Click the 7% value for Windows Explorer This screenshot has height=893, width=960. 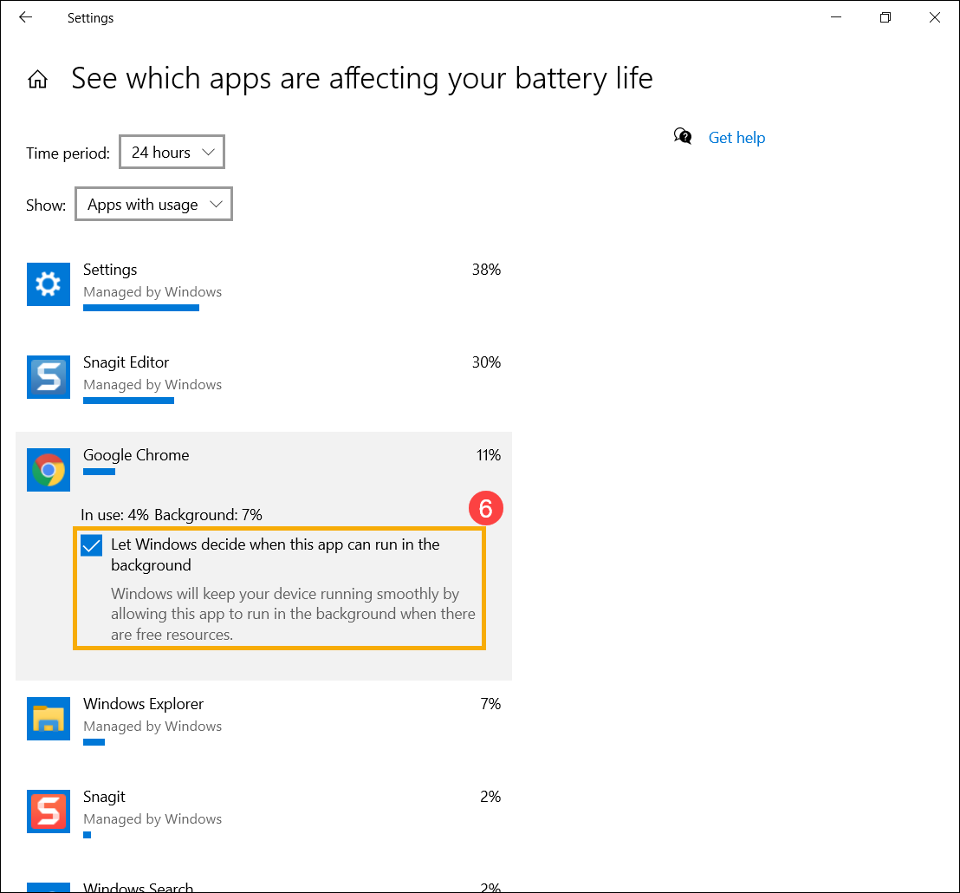[490, 704]
